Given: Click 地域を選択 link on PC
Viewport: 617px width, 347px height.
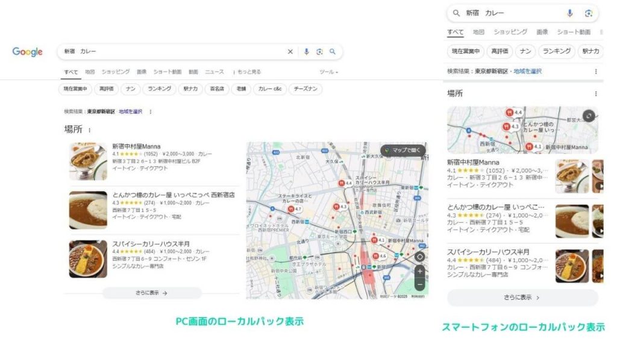Looking at the screenshot, I should click(x=131, y=111).
